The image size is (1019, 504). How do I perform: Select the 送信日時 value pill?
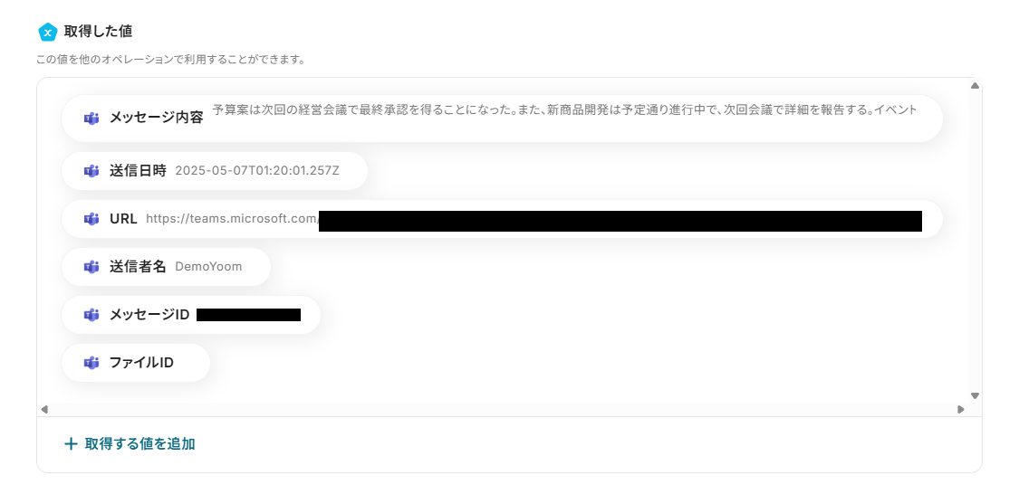pos(215,171)
